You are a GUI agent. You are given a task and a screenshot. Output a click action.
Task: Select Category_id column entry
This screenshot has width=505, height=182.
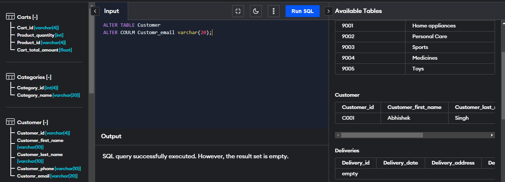(38, 88)
